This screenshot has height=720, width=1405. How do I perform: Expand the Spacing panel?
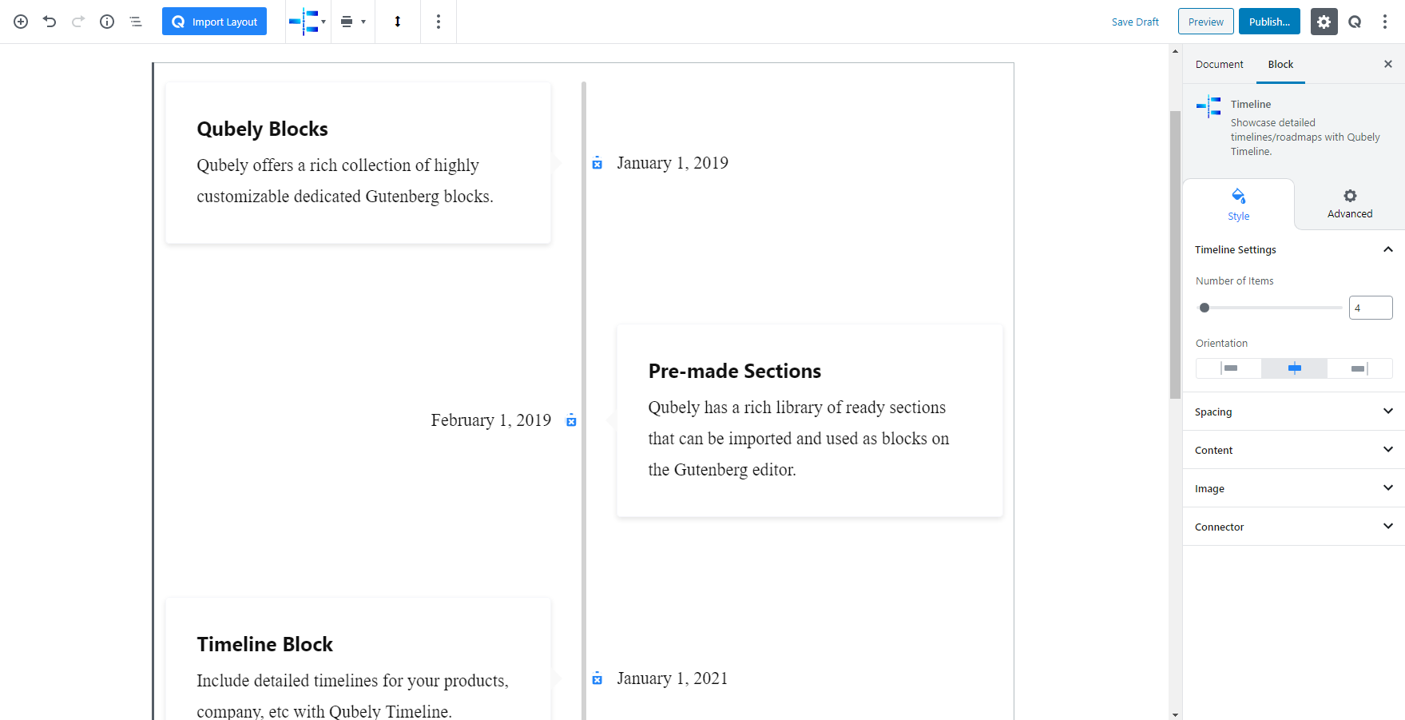pyautogui.click(x=1293, y=412)
